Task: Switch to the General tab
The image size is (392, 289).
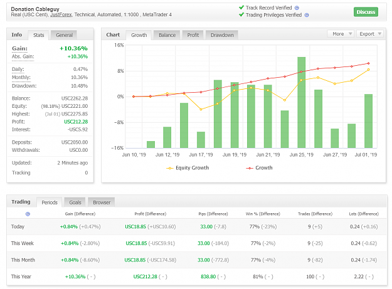Action: [x=64, y=35]
